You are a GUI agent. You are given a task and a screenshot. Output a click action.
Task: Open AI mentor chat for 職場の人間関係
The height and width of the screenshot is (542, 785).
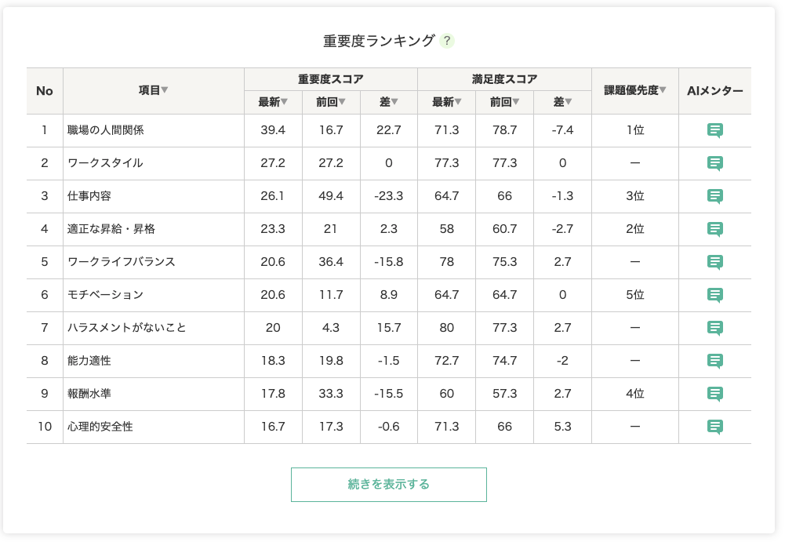point(714,130)
